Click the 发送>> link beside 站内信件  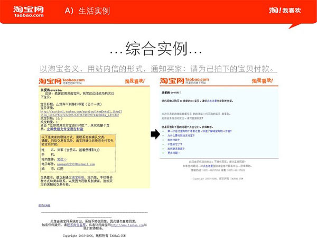click(x=62, y=160)
